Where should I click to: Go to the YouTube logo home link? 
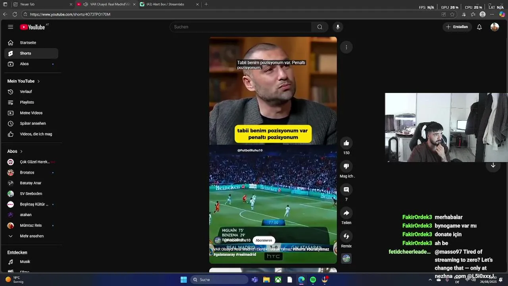pyautogui.click(x=33, y=27)
